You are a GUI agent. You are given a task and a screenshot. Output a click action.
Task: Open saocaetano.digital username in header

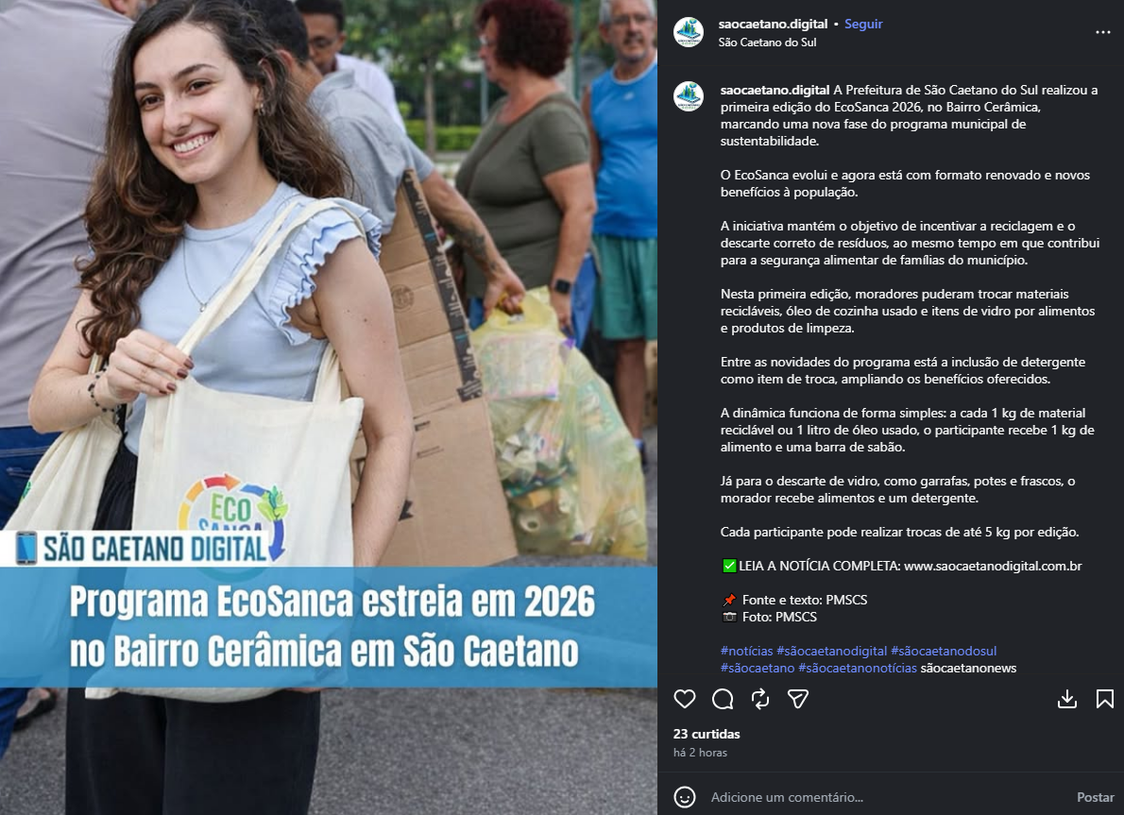click(773, 24)
